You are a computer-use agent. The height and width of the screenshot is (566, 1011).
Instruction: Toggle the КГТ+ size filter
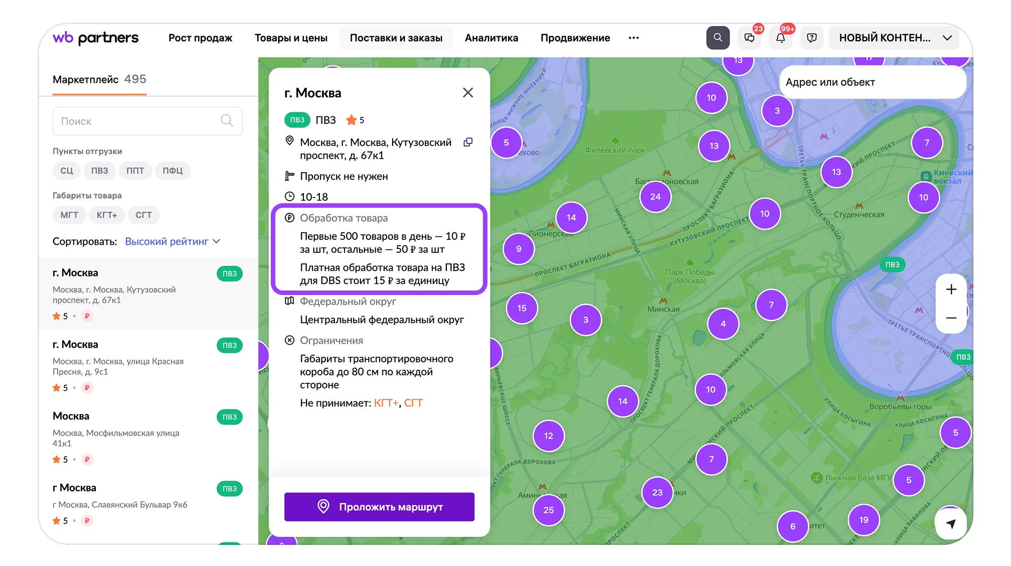pyautogui.click(x=107, y=215)
